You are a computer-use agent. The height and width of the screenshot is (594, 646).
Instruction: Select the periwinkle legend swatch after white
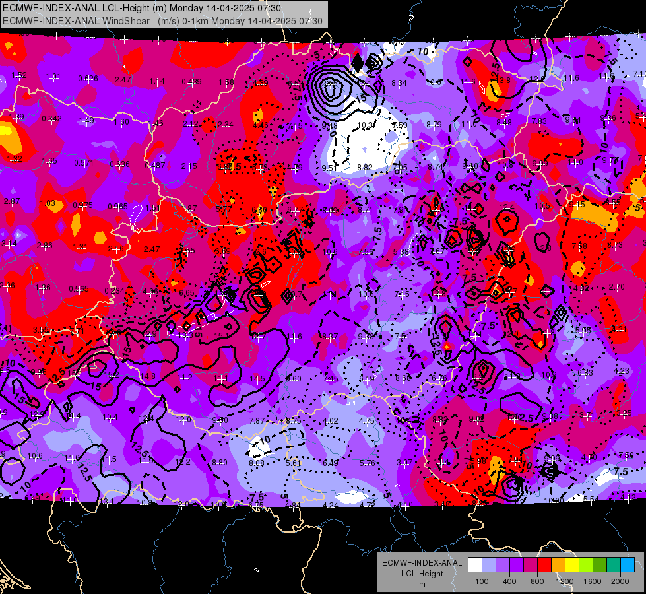coord(488,565)
